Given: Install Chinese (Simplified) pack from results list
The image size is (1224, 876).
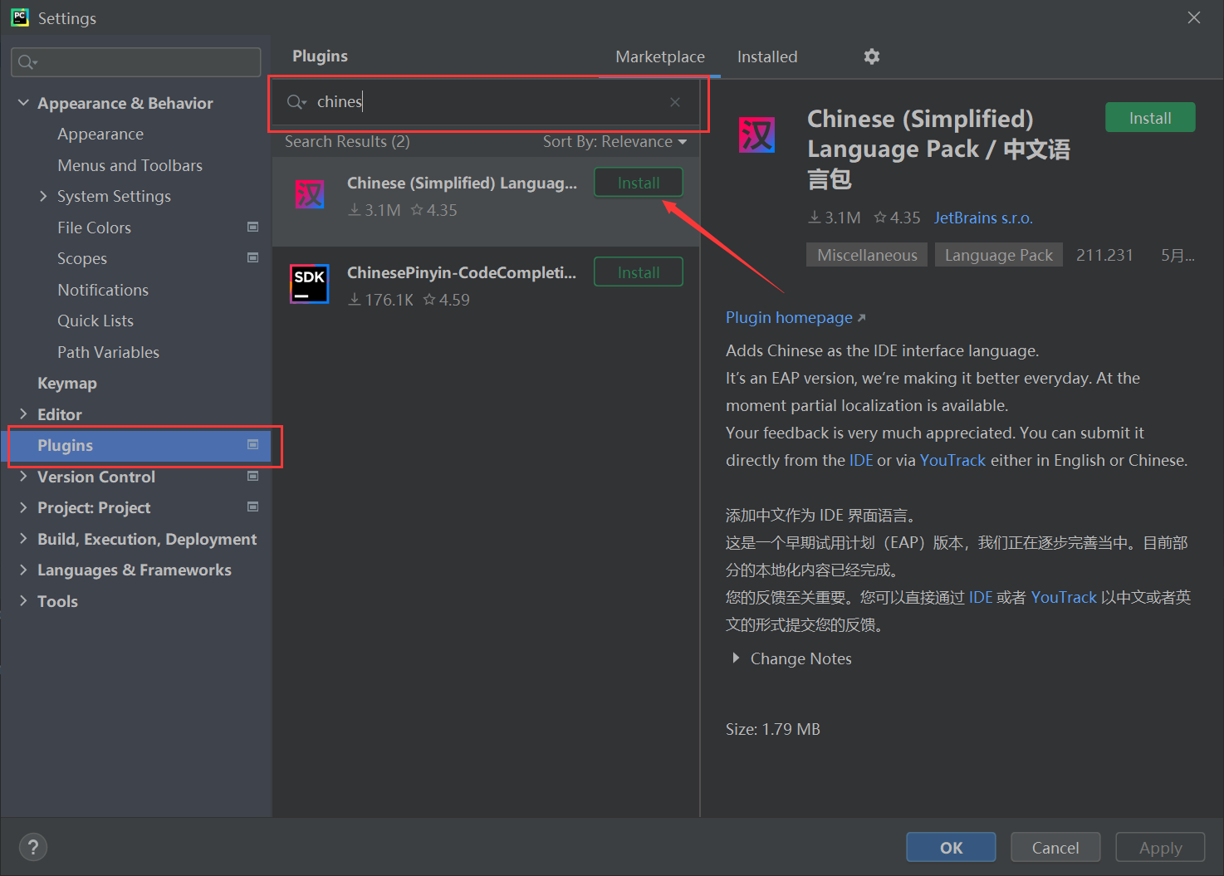Looking at the screenshot, I should pos(639,183).
